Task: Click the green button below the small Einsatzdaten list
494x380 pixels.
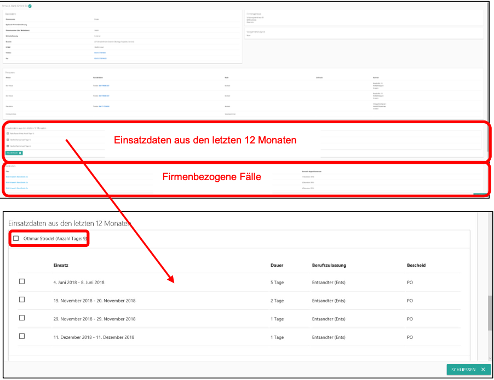Action: click(14, 153)
